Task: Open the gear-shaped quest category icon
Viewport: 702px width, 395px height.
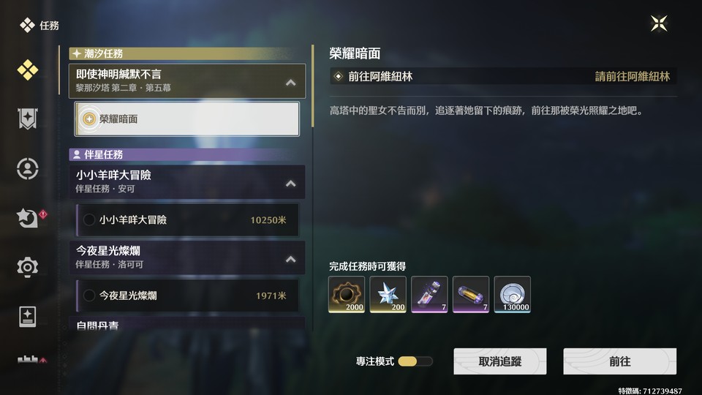Action: point(28,267)
